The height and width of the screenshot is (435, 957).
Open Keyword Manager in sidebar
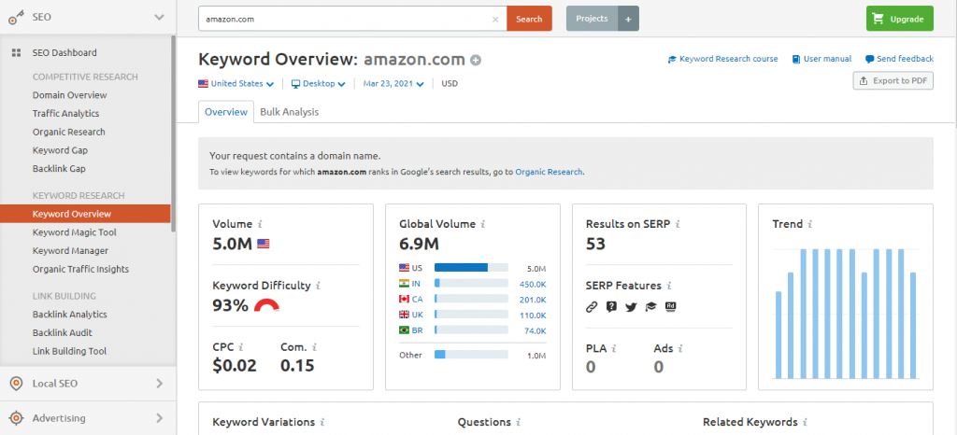coord(70,250)
